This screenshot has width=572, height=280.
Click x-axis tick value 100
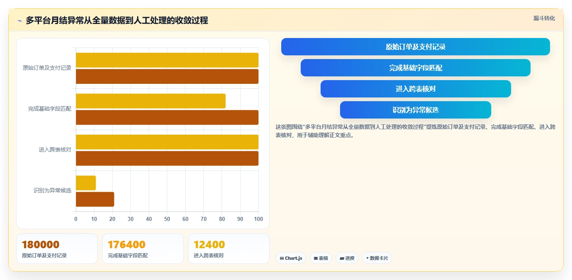click(x=258, y=219)
